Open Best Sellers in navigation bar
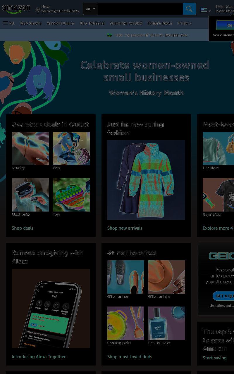 pyautogui.click(x=31, y=23)
